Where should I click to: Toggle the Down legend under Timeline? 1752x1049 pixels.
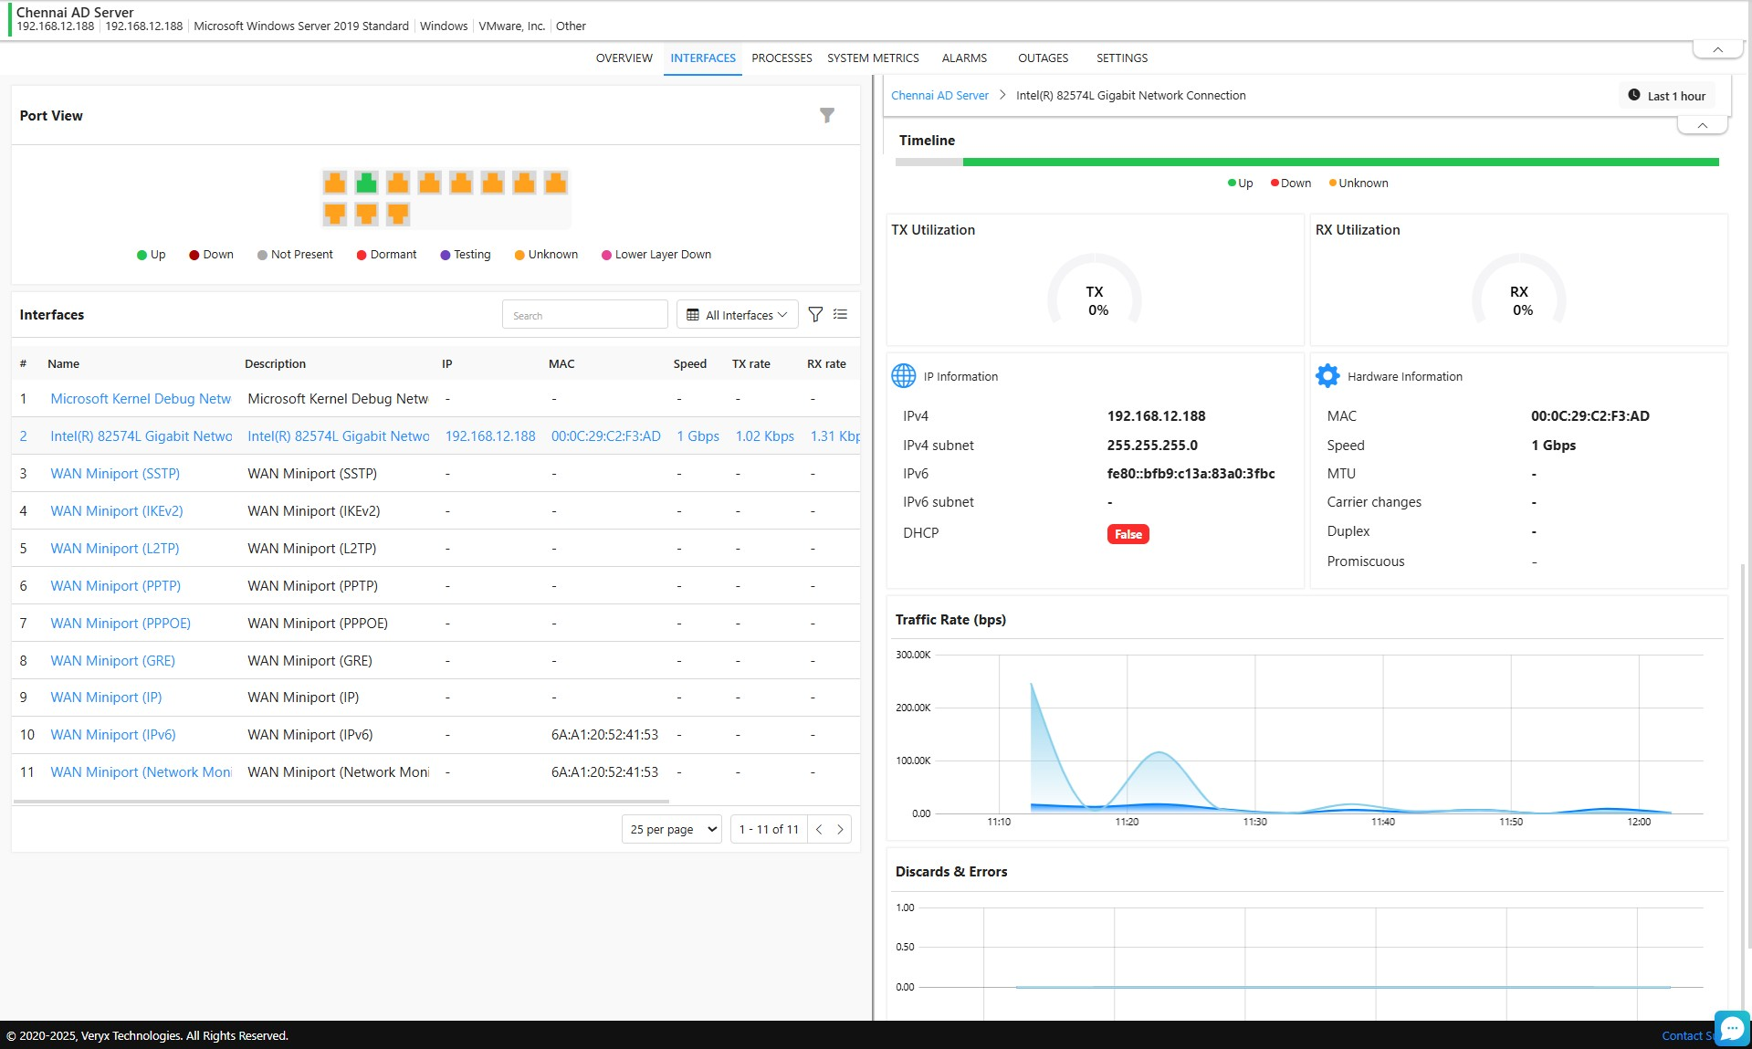point(1291,184)
